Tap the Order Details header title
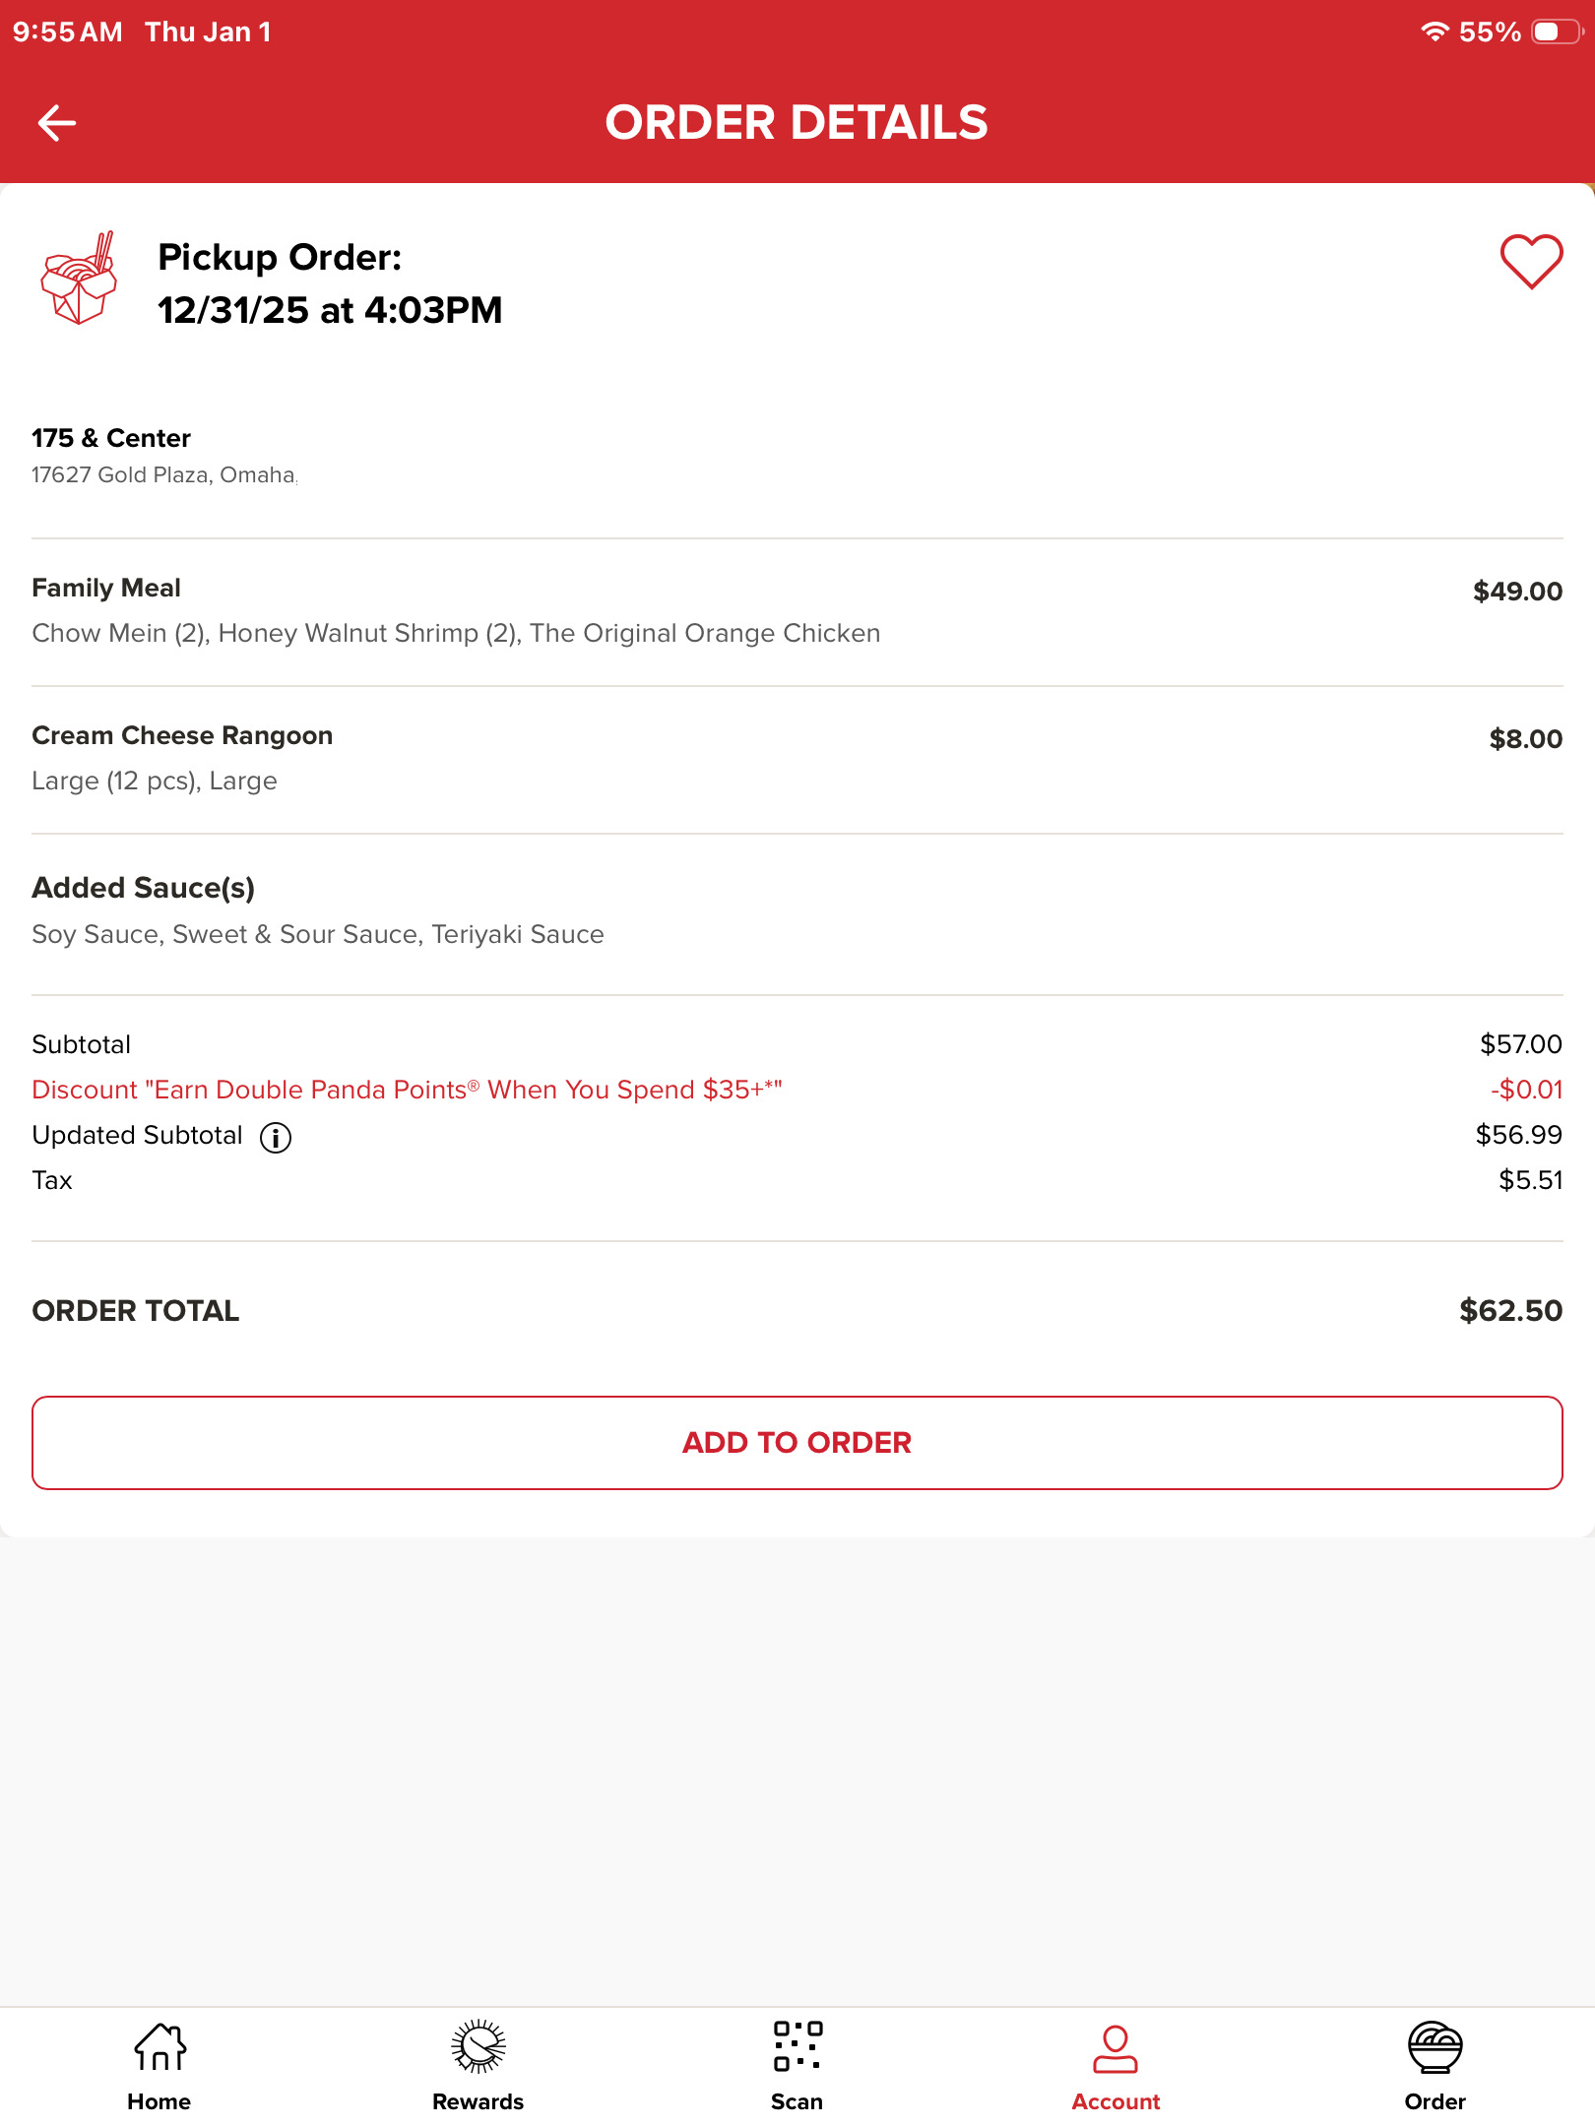1595x2126 pixels. (797, 123)
